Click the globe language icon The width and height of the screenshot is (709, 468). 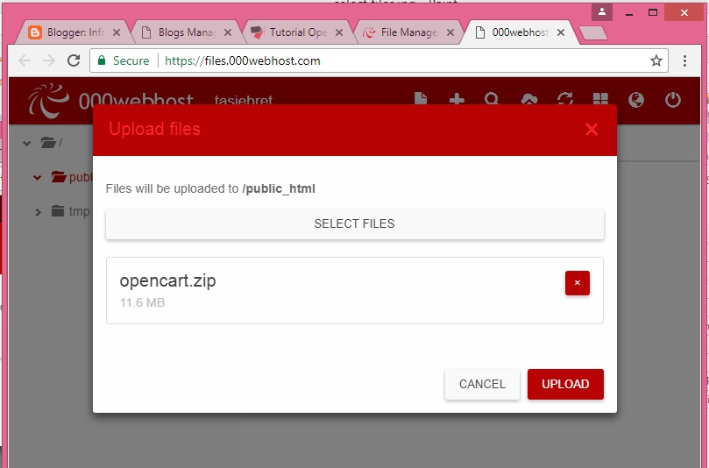[x=636, y=100]
